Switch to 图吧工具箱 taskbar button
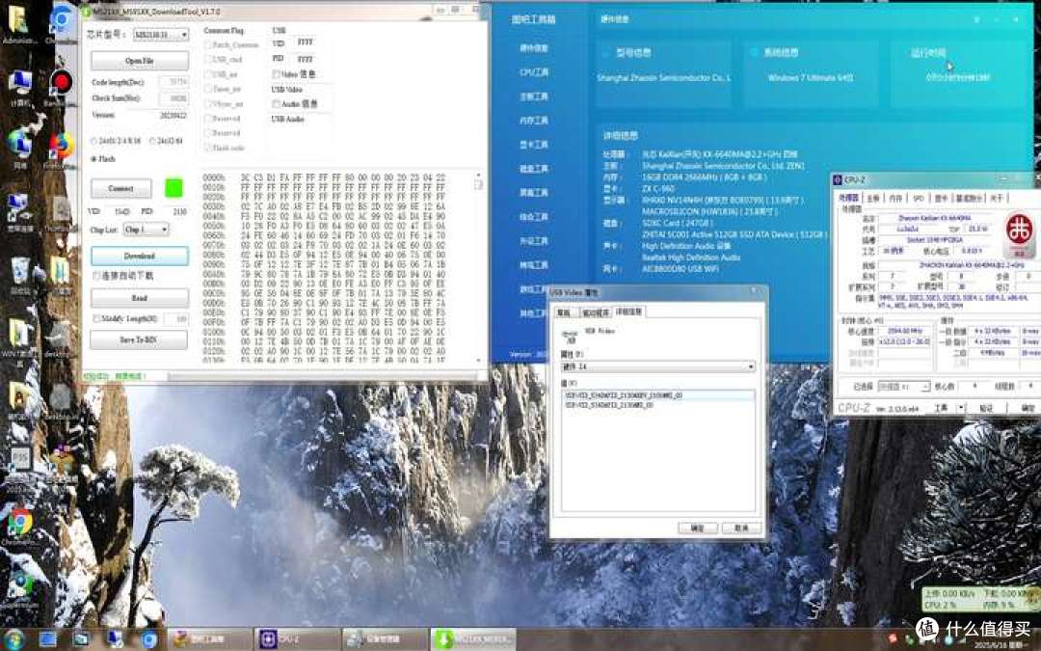1041x651 pixels. [210, 639]
